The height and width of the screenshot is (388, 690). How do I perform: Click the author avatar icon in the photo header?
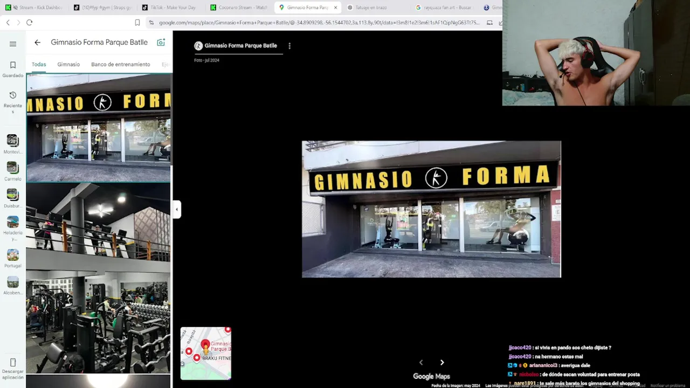pos(198,46)
